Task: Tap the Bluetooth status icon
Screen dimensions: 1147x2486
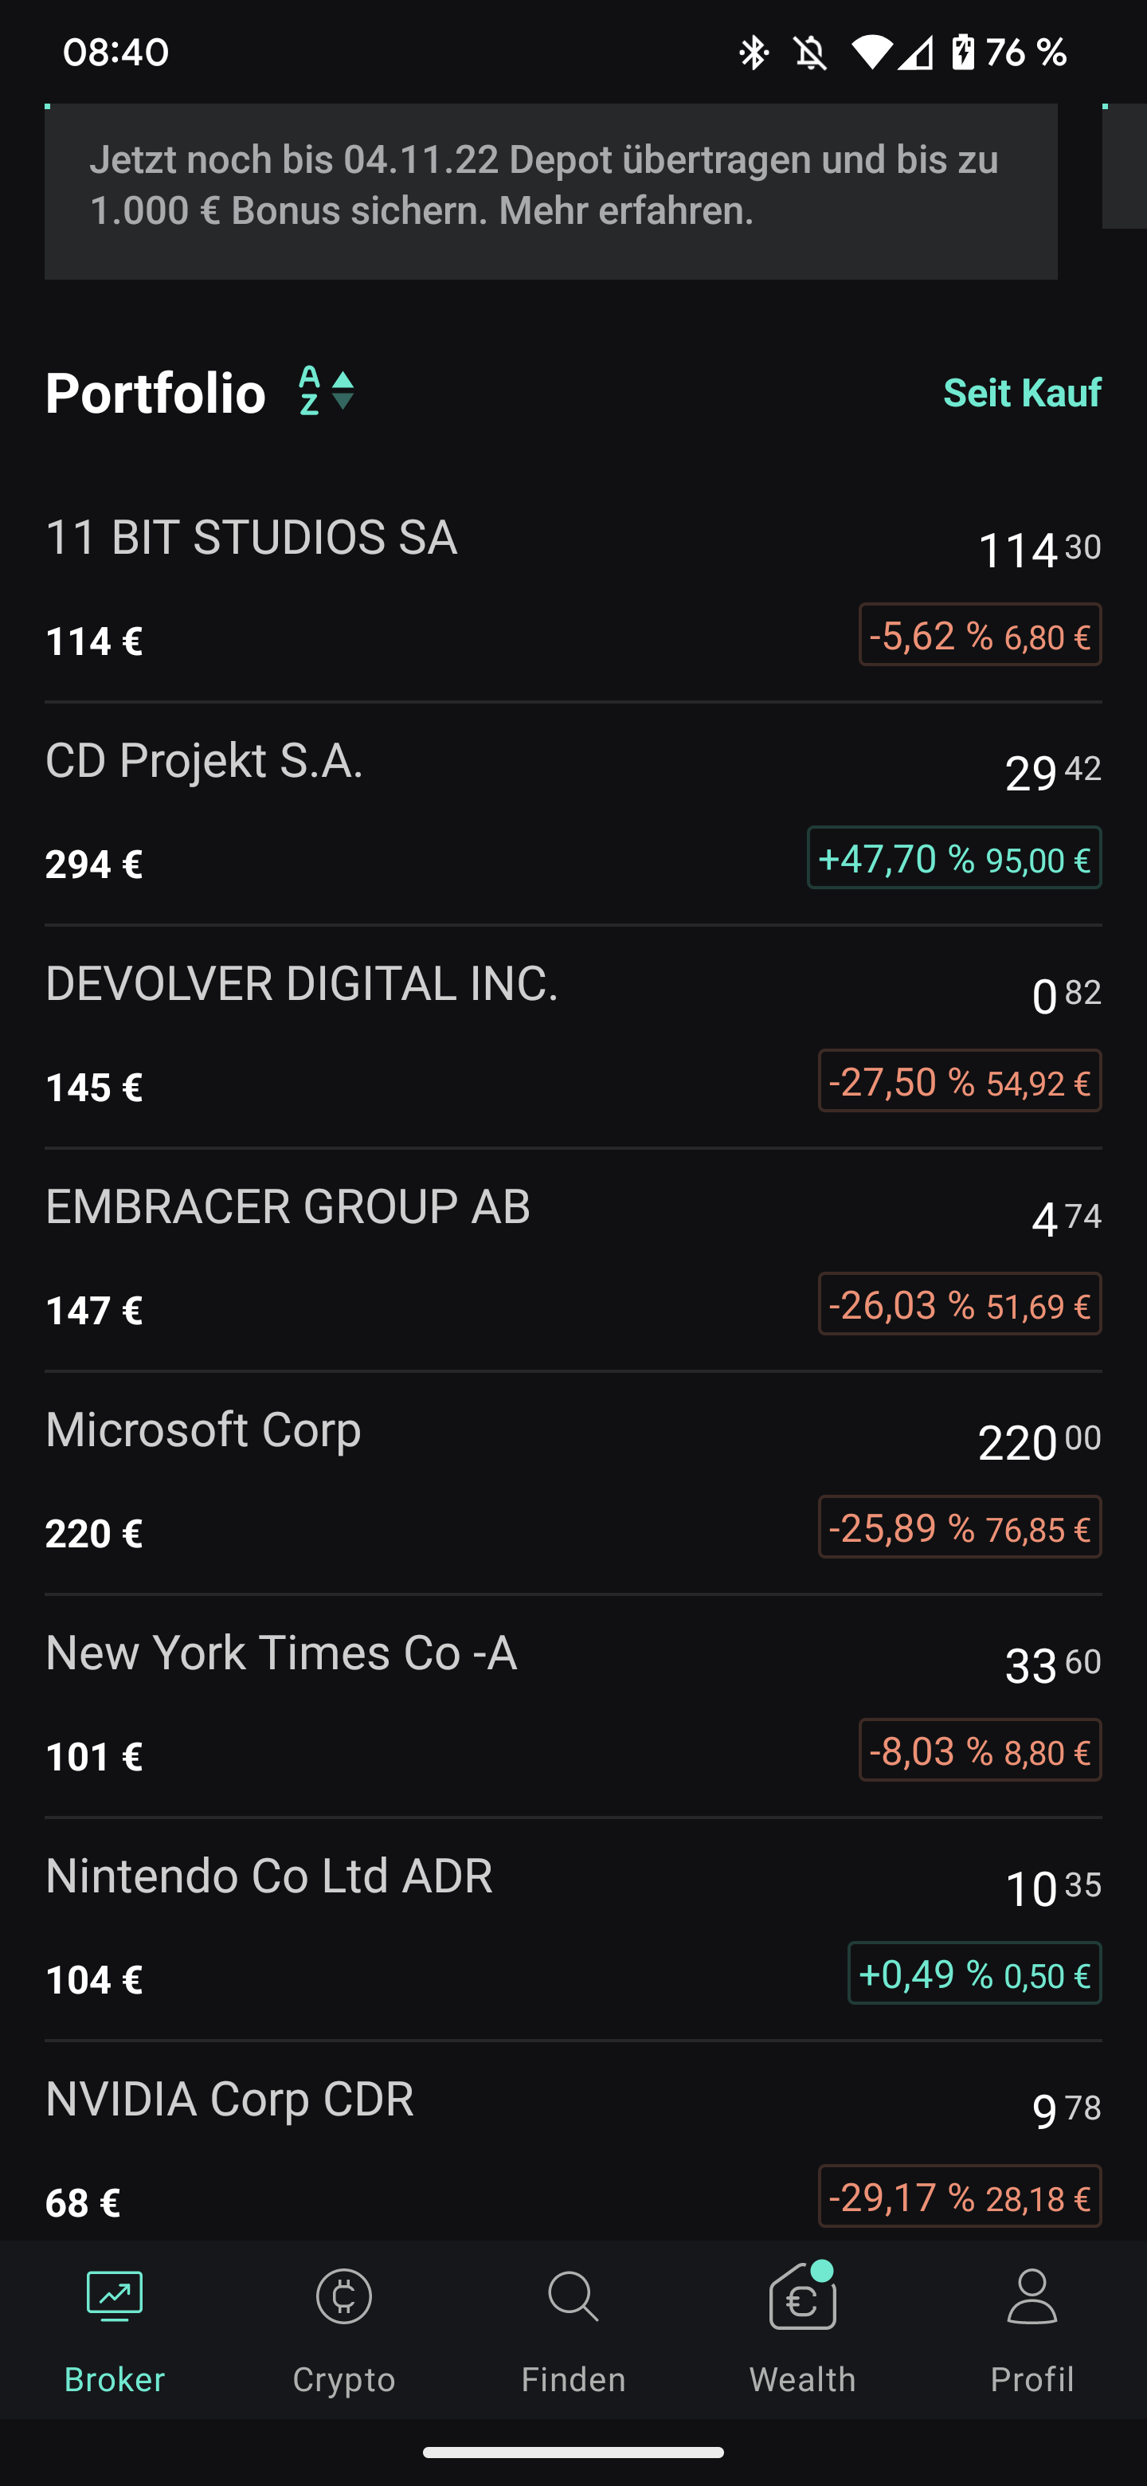Action: click(754, 52)
